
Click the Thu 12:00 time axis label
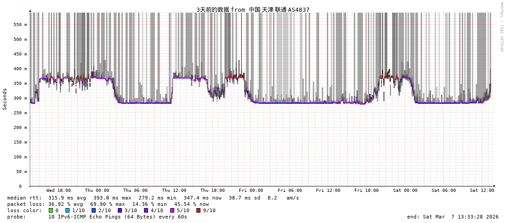(174, 190)
